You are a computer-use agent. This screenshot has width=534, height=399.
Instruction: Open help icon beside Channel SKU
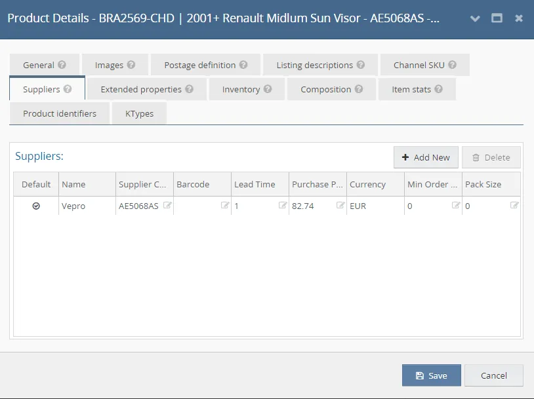pyautogui.click(x=452, y=65)
